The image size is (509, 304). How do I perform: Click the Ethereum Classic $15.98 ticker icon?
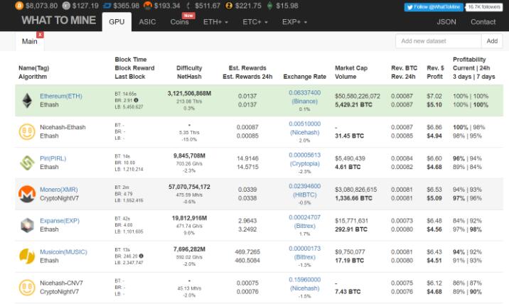269,6
